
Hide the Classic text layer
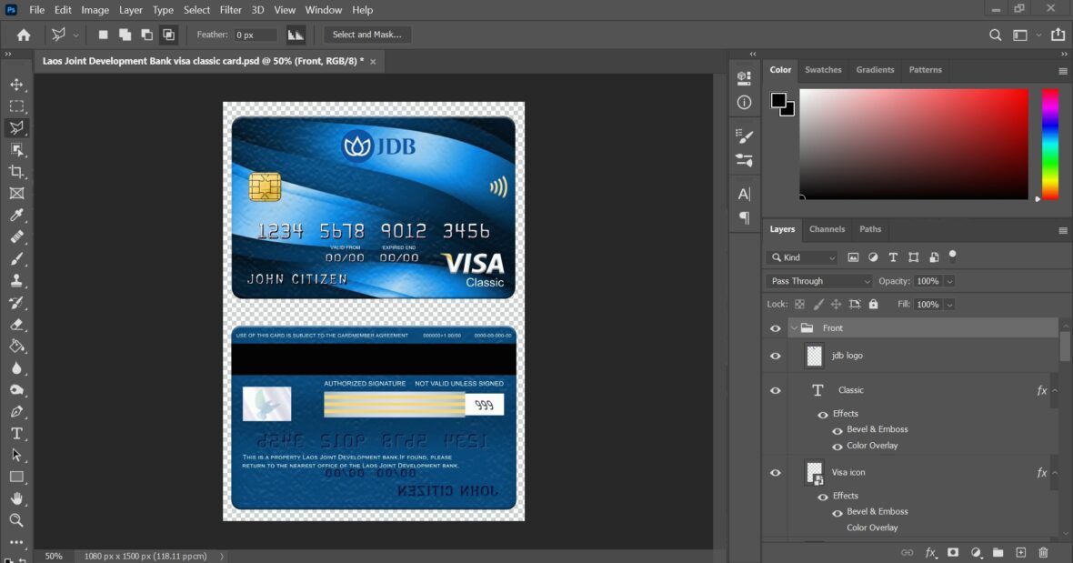click(776, 390)
